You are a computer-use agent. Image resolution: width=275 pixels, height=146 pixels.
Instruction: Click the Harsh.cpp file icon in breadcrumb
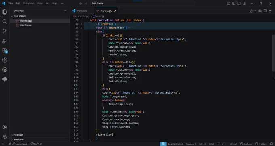tap(75, 16)
